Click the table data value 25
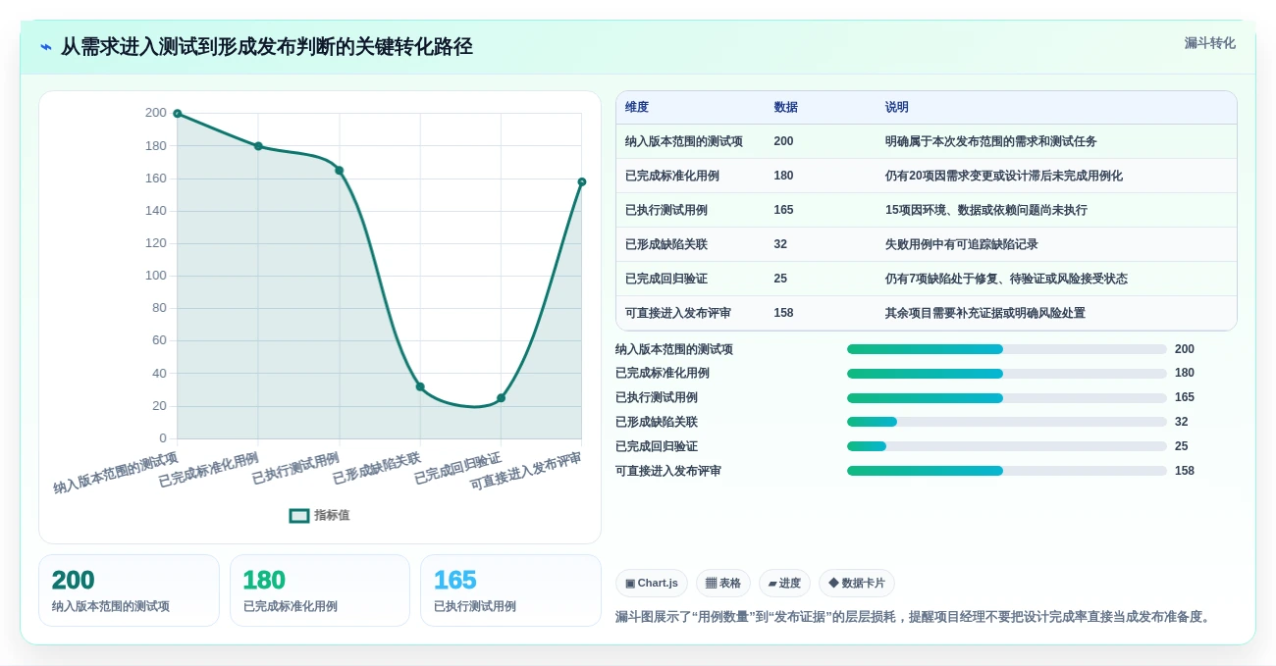1276x666 pixels. click(x=780, y=279)
